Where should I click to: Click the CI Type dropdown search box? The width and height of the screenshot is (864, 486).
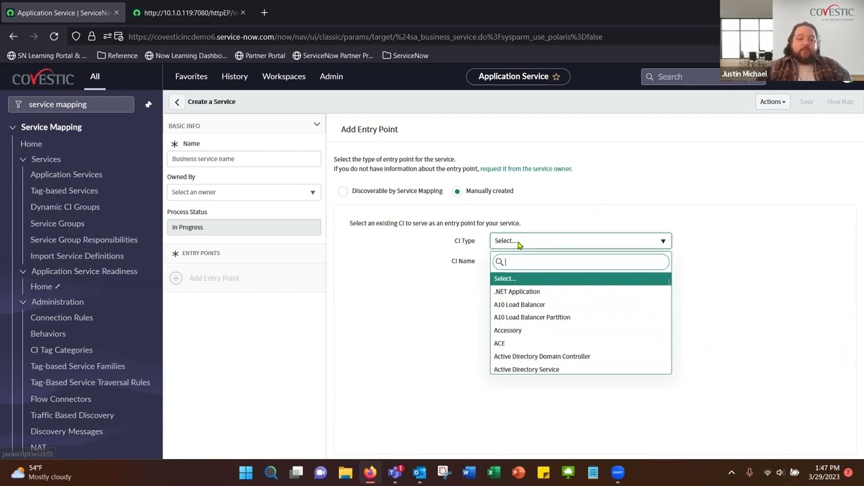(580, 262)
